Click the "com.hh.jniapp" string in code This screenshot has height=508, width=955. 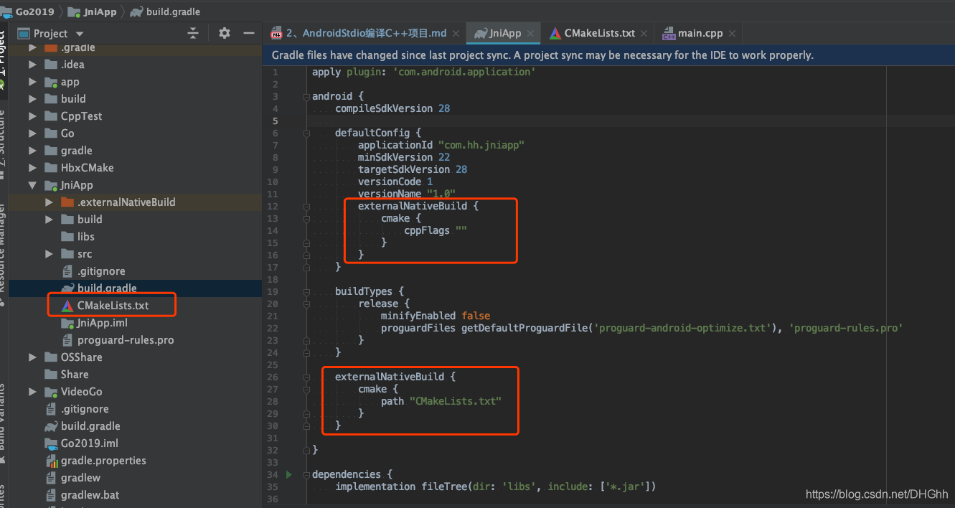[x=481, y=145]
